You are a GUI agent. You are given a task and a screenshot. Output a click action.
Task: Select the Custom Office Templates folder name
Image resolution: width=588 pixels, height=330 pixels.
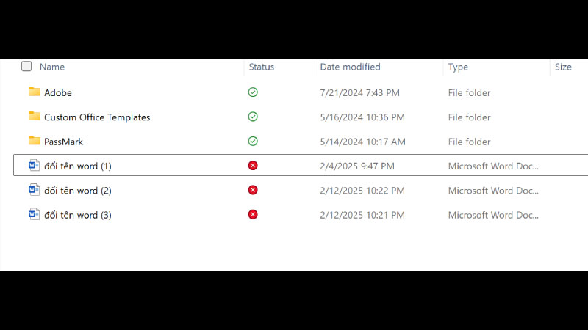click(97, 117)
